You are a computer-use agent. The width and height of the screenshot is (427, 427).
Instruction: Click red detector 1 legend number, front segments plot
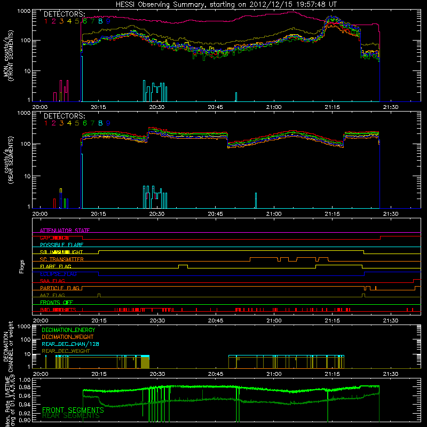point(46,21)
